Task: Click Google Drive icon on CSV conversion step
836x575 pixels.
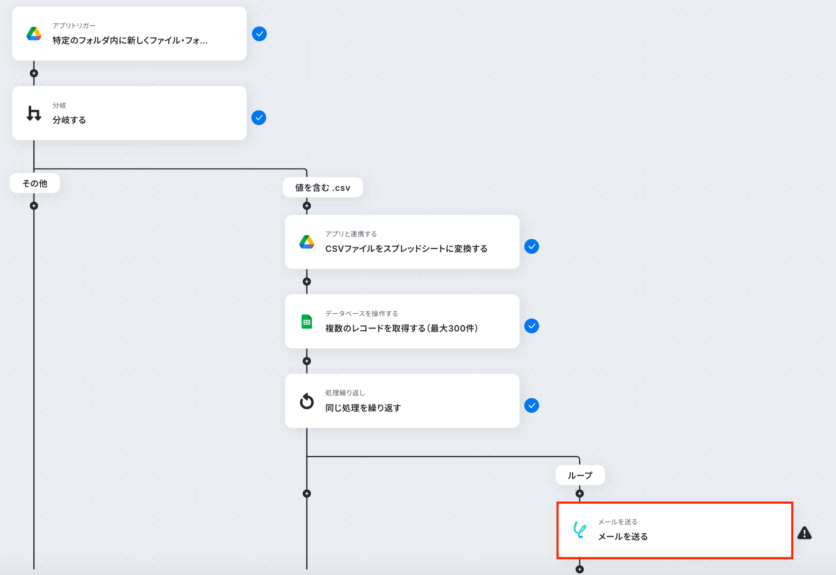Action: (x=307, y=242)
